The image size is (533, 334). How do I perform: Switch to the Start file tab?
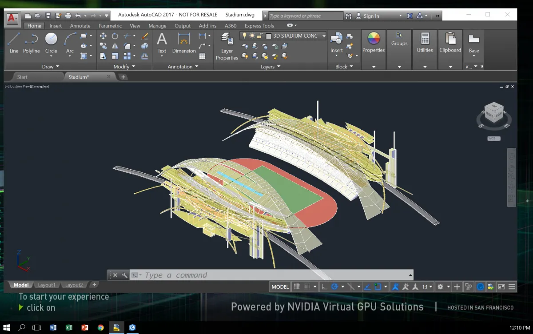point(22,77)
